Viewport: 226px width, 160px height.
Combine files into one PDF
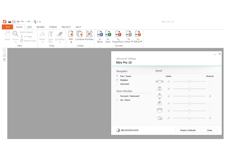(x=80, y=35)
